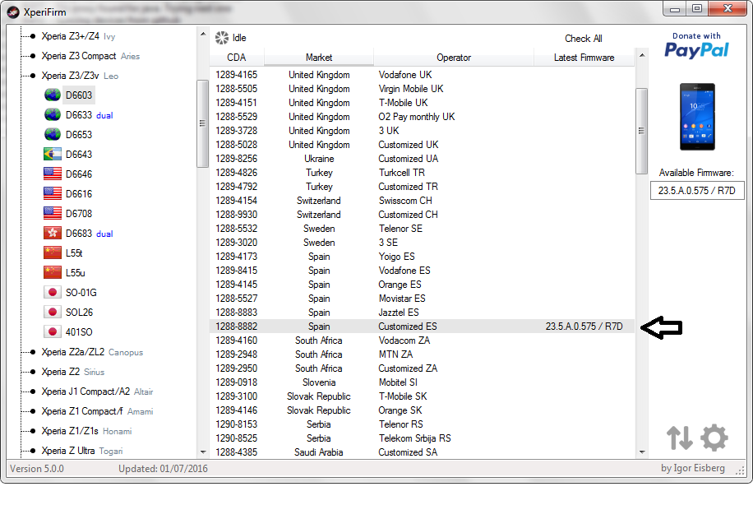Viewport: 753px width, 505px height.
Task: Click the Donate with PayPal logo
Action: pos(696,46)
